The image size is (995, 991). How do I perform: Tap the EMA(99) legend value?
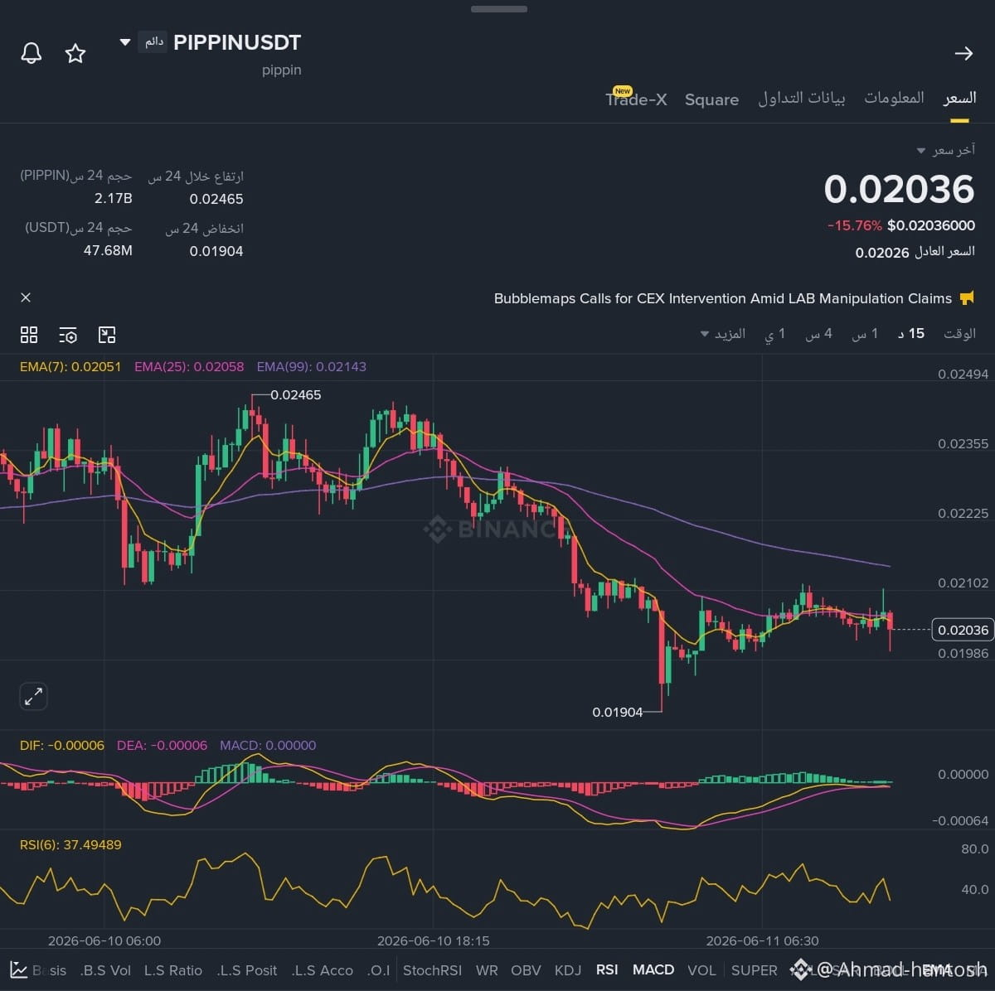pyautogui.click(x=312, y=366)
